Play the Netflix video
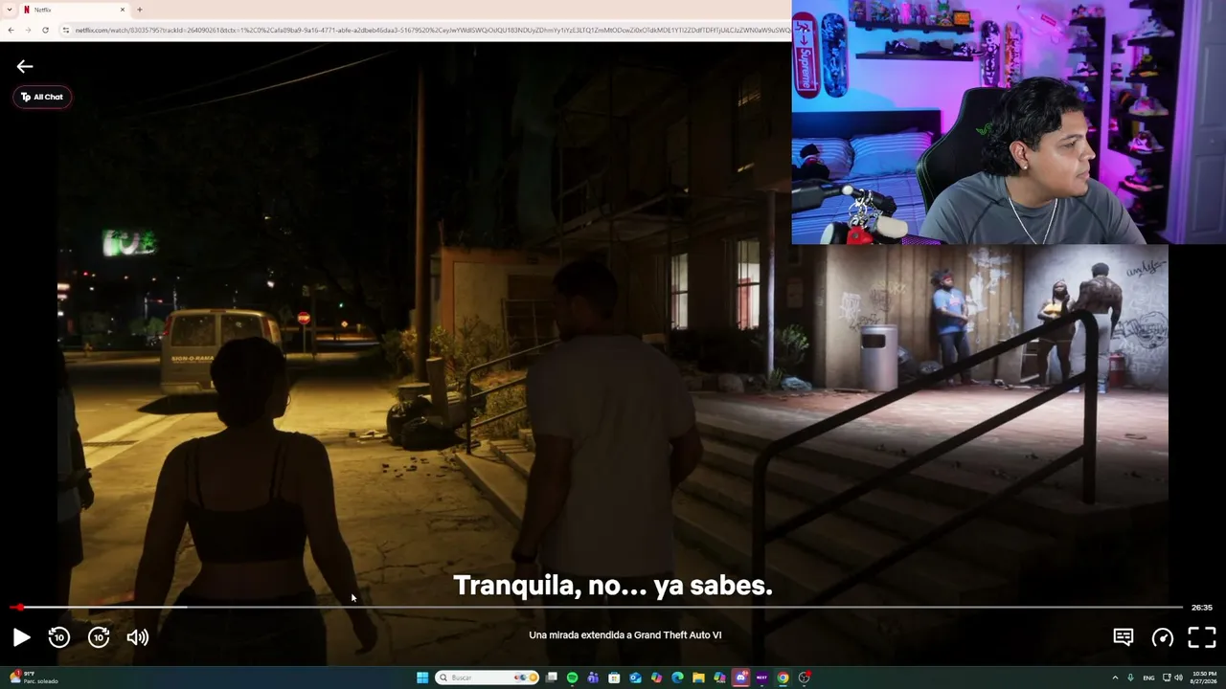This screenshot has width=1226, height=689. pos(21,637)
